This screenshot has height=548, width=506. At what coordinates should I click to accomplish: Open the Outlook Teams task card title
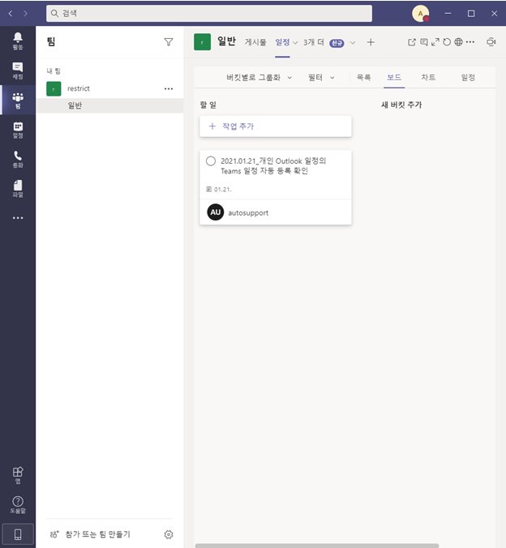(x=273, y=166)
